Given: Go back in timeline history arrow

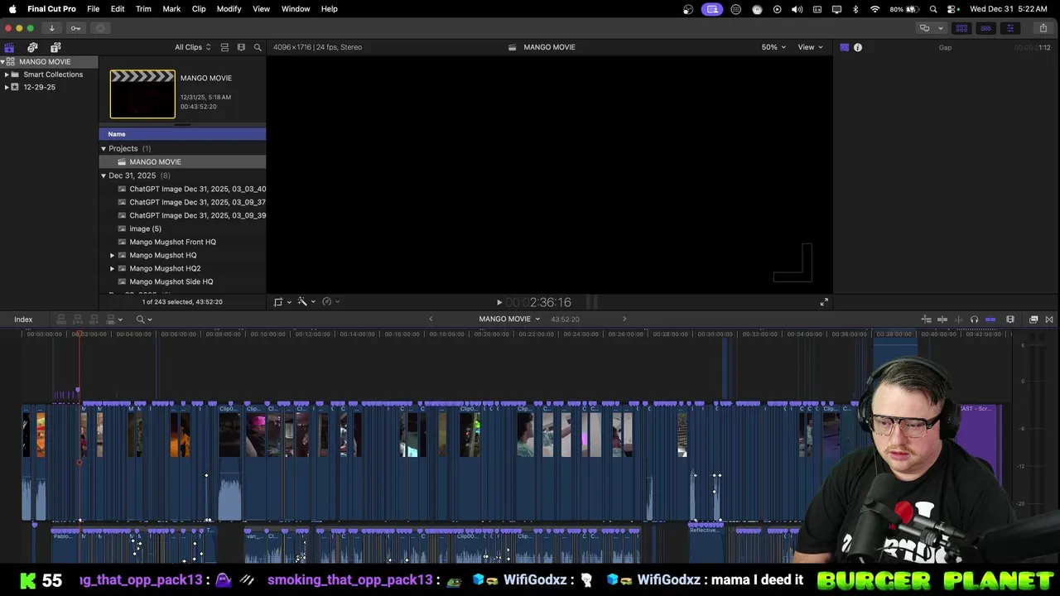Looking at the screenshot, I should point(431,320).
